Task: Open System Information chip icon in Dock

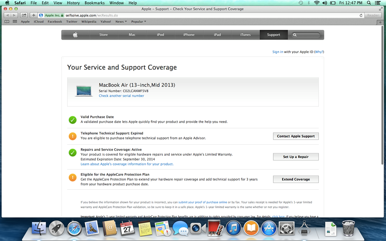Action: pos(304,228)
